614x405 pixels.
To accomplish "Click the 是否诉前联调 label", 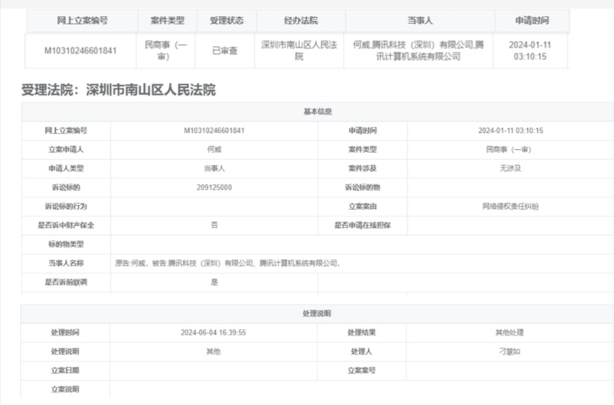I will [x=66, y=283].
